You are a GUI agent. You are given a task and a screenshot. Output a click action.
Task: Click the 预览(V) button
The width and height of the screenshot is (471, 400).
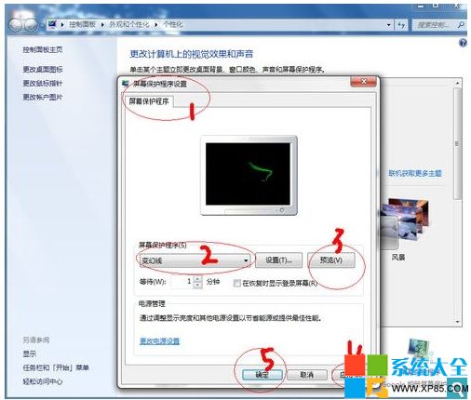tap(331, 260)
